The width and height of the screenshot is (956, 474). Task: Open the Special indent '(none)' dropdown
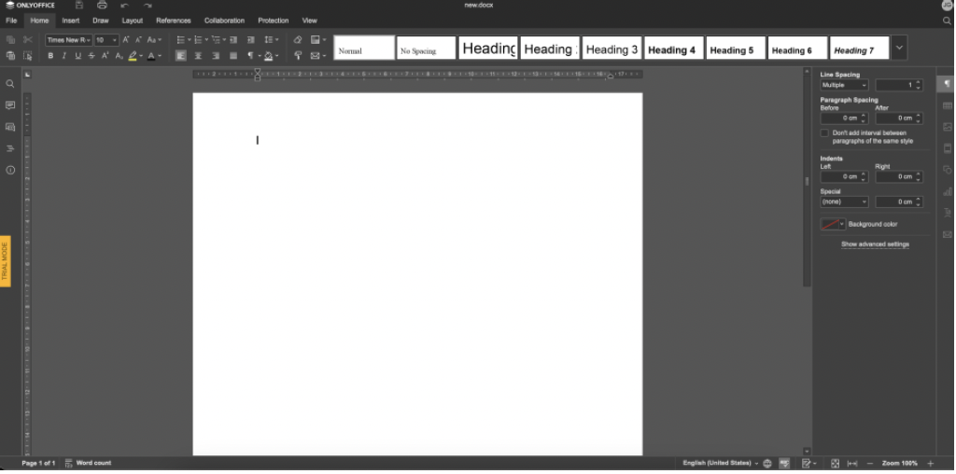tap(844, 202)
